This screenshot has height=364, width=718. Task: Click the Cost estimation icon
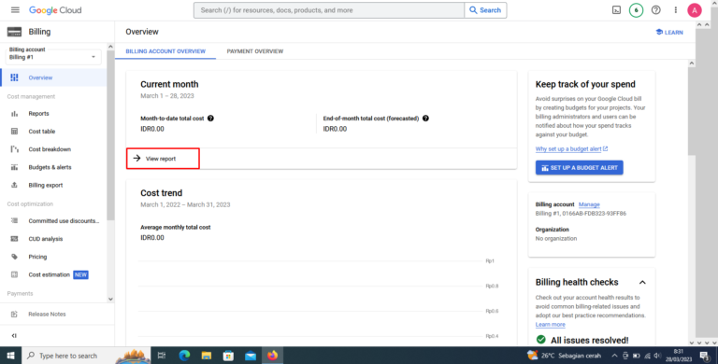(14, 274)
